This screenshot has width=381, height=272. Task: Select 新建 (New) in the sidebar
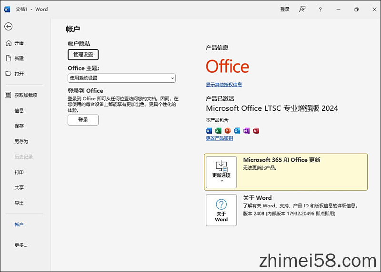pyautogui.click(x=19, y=58)
